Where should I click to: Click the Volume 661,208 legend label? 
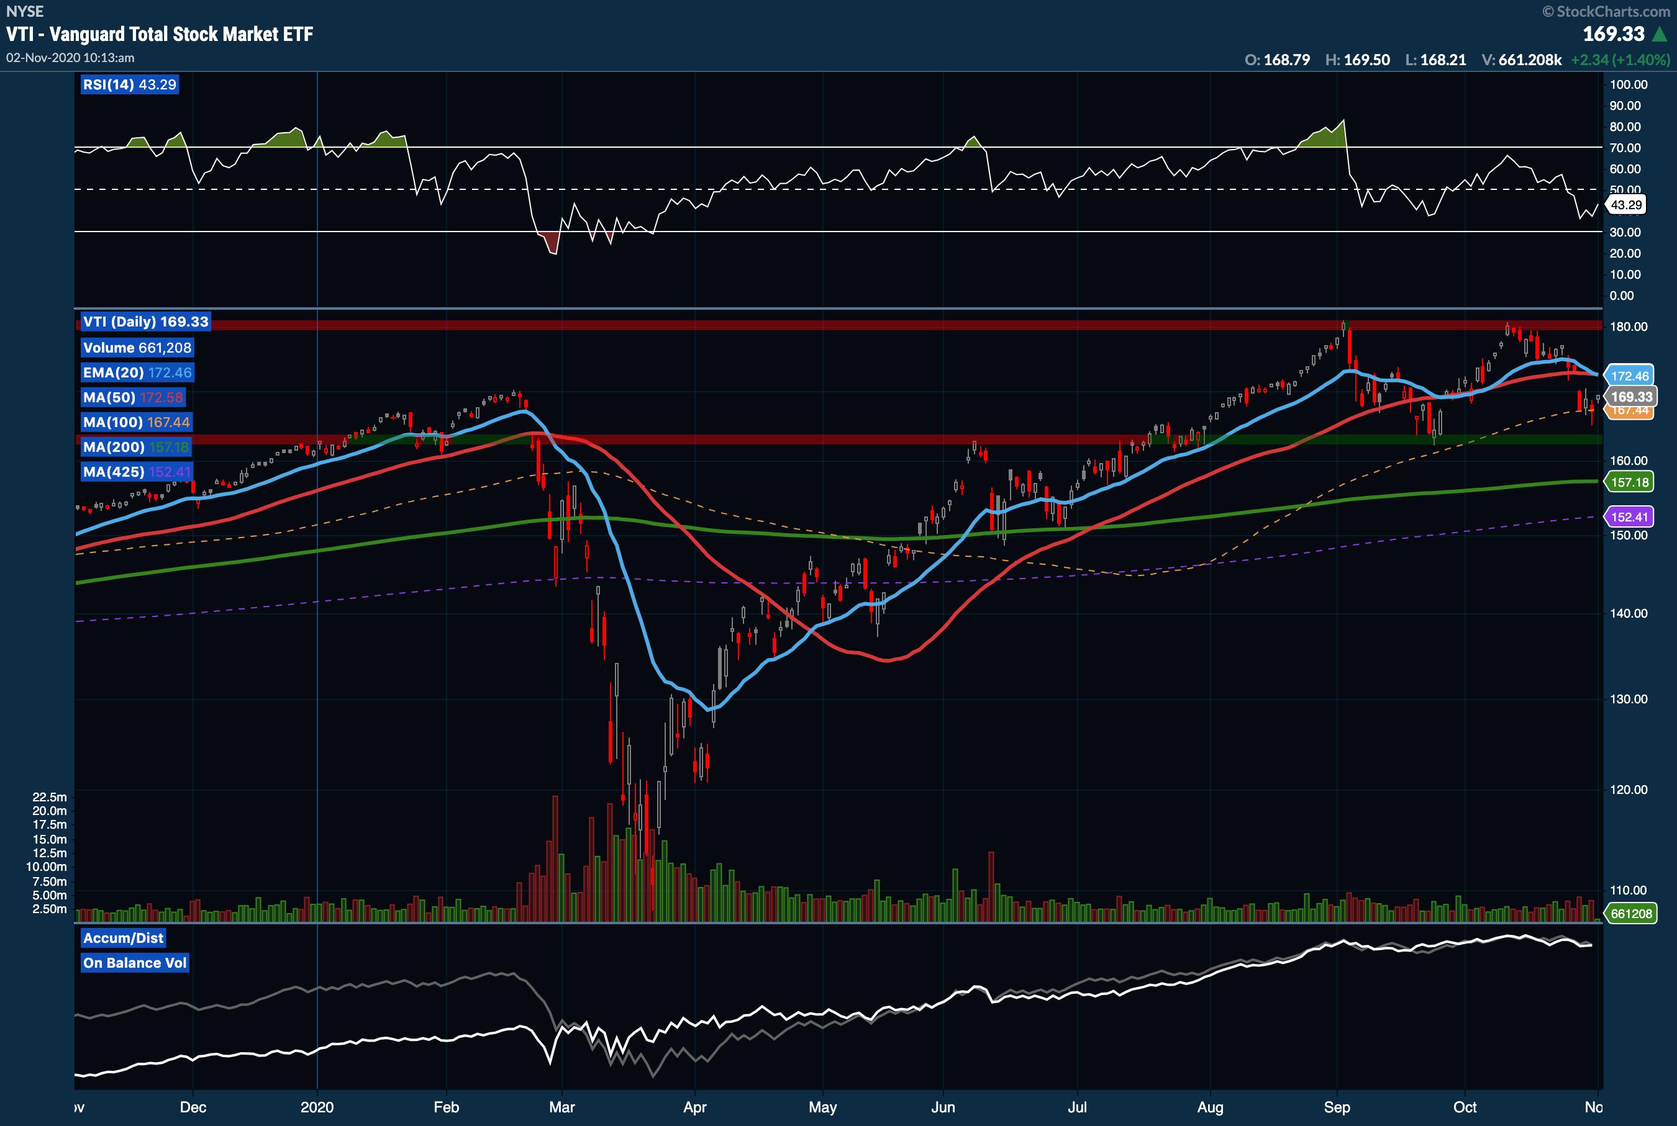[x=137, y=348]
